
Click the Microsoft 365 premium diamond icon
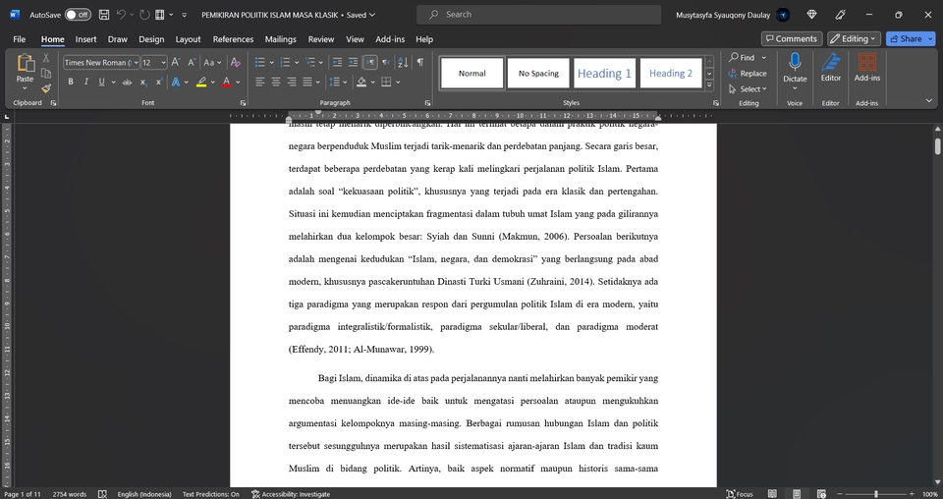(812, 15)
